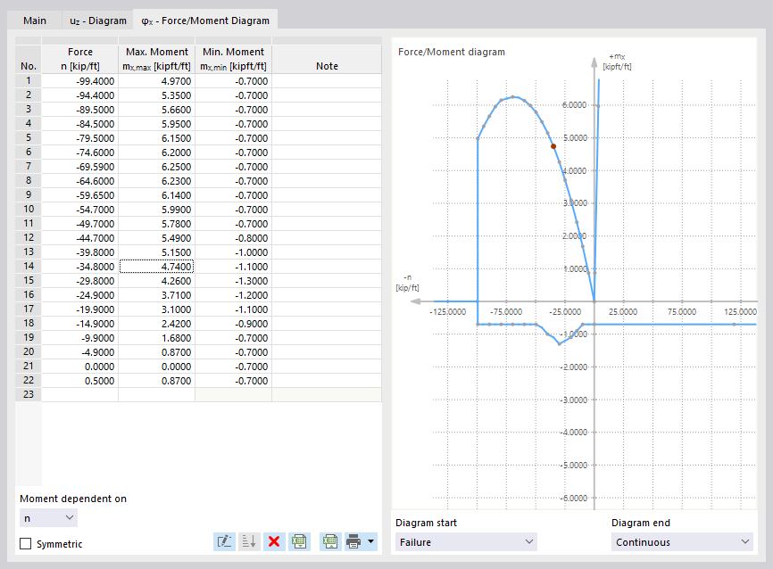The height and width of the screenshot is (569, 773).
Task: Click max moment cell 5.9900
Action: tap(157, 210)
